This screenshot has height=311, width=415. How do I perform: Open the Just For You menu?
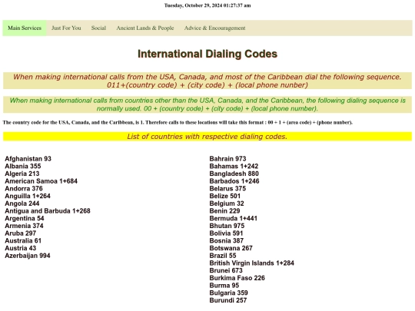(x=66, y=28)
